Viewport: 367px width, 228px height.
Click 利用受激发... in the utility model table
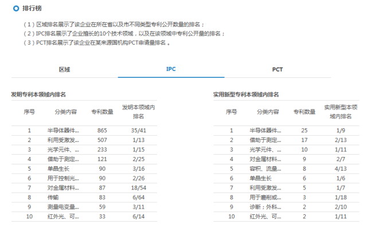266,188
